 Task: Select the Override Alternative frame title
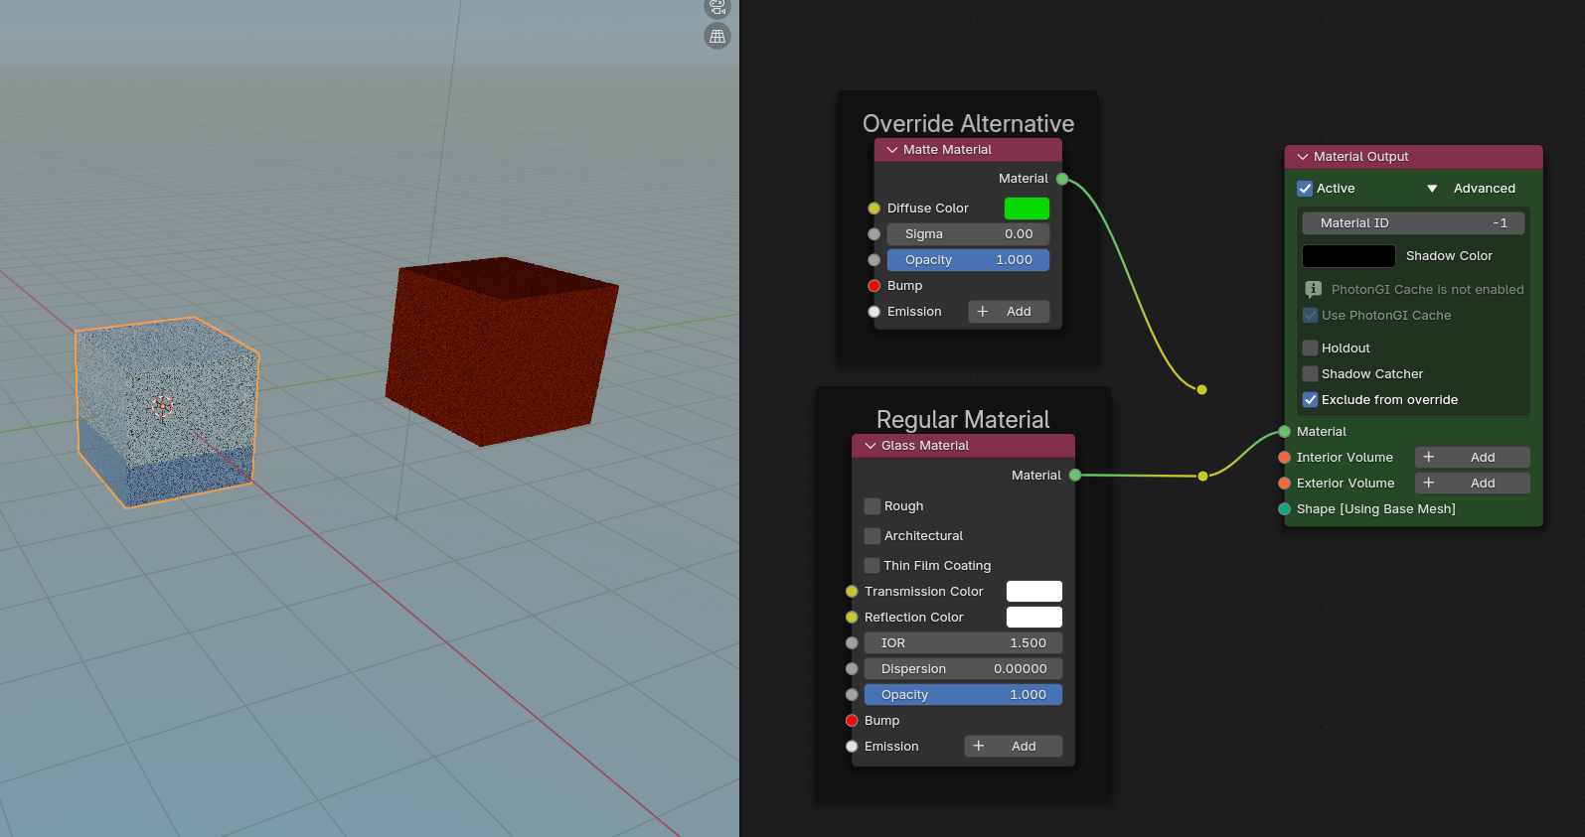968,124
